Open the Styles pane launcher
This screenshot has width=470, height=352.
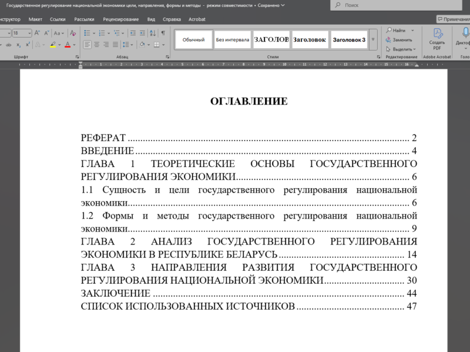(x=378, y=56)
